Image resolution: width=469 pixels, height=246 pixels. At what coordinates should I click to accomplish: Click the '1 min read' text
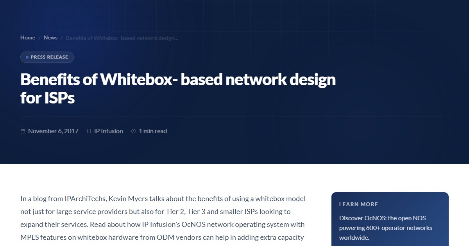pyautogui.click(x=153, y=131)
